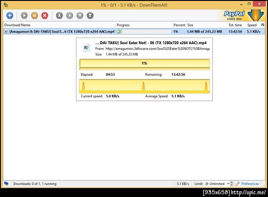The width and height of the screenshot is (268, 197).
Task: Click the tooltip's large file icon
Action: click(86, 47)
